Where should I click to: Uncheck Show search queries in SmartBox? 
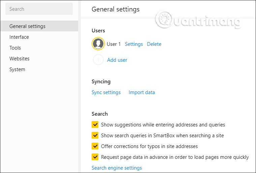95,136
